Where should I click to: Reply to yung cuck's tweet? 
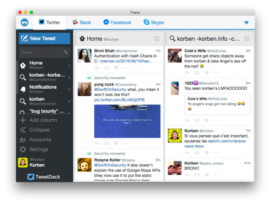point(97,144)
